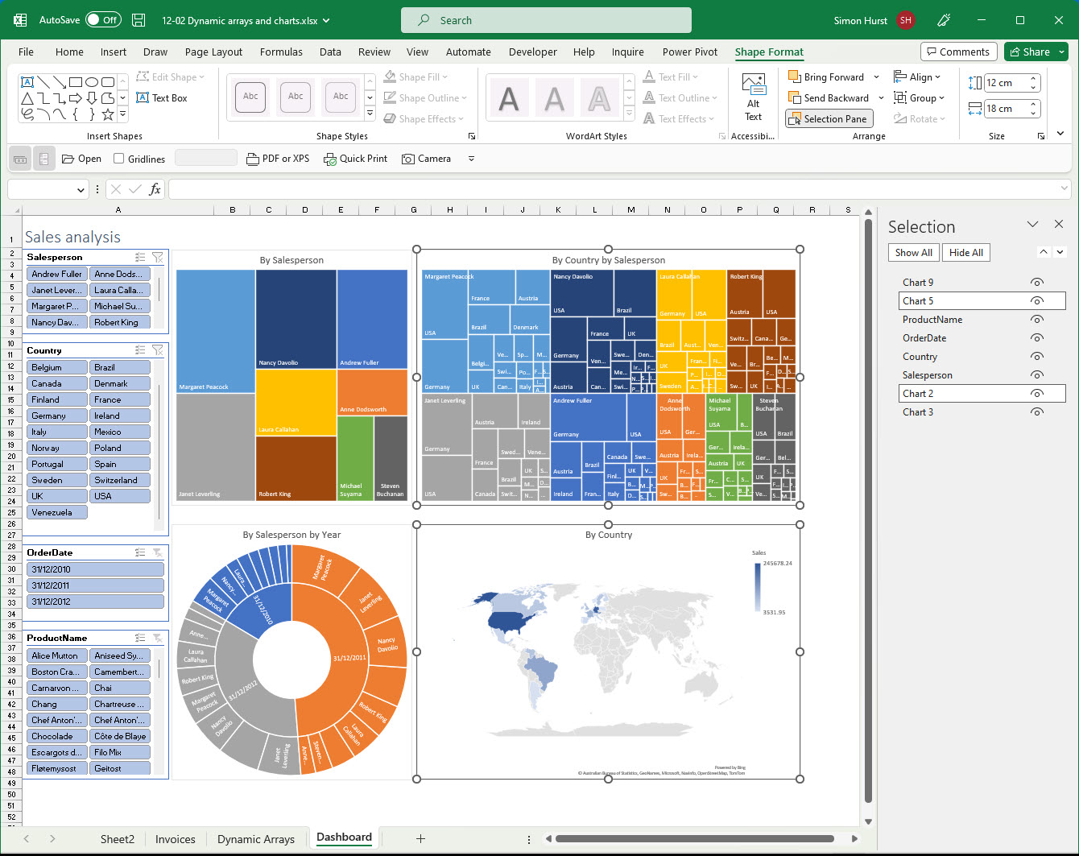Open the Formulas ribbon tab
This screenshot has height=856, width=1079.
[x=281, y=52]
